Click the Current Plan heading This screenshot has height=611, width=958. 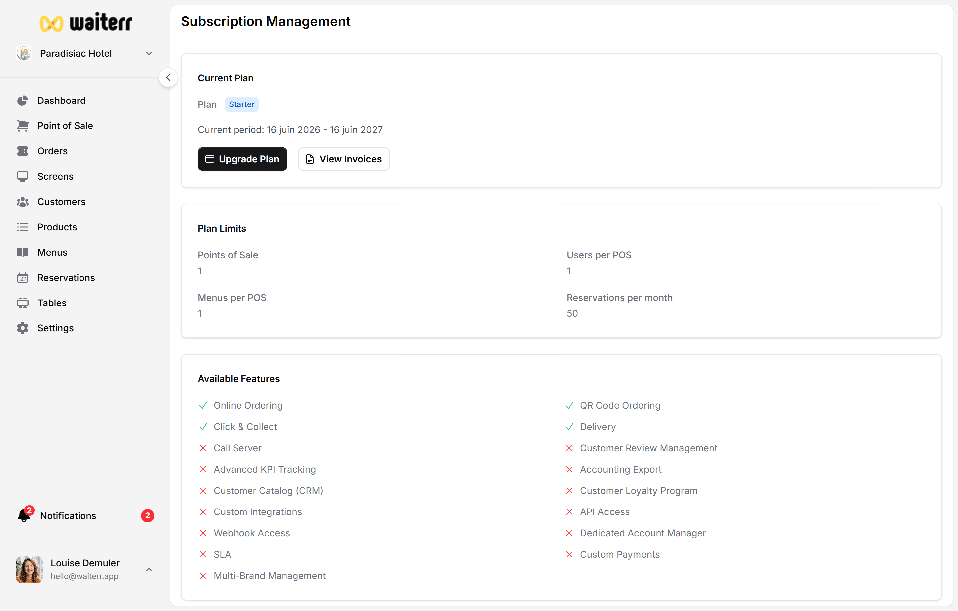(226, 78)
